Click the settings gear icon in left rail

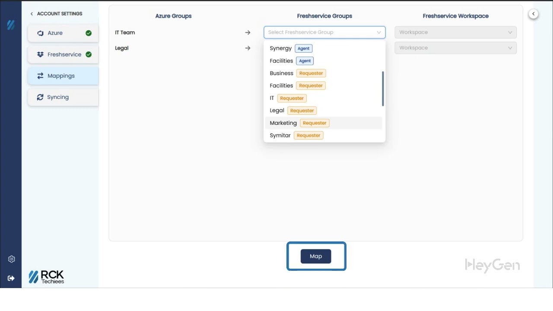point(12,259)
